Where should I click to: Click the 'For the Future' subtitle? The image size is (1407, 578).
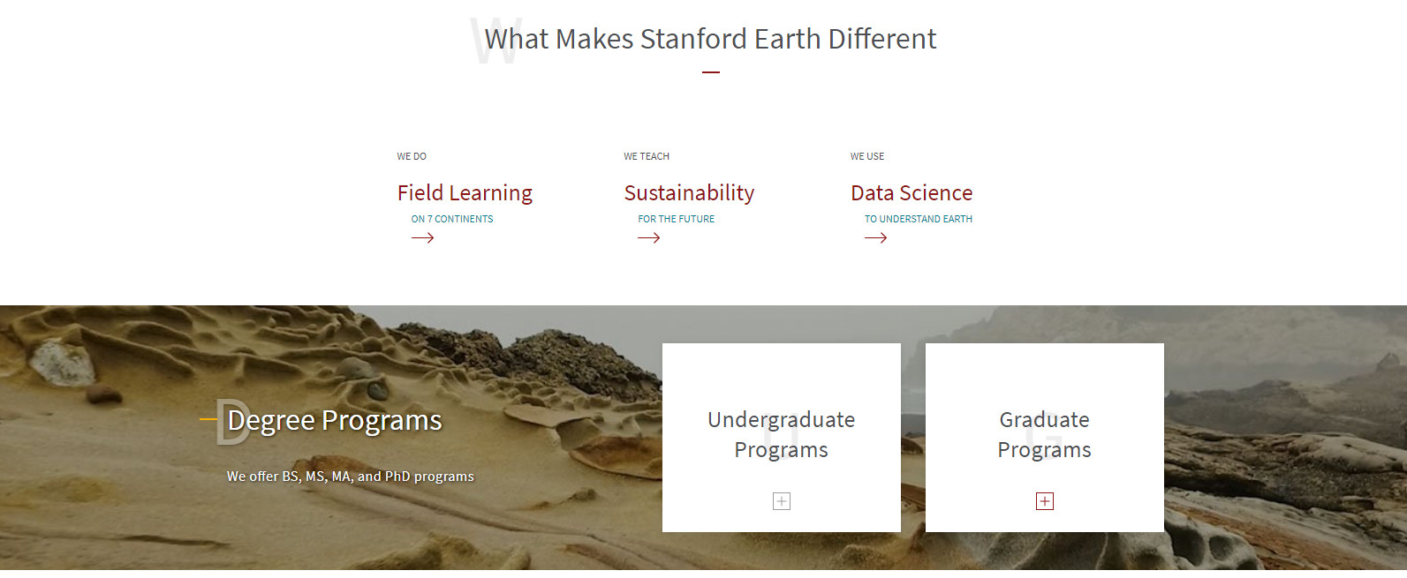point(677,219)
